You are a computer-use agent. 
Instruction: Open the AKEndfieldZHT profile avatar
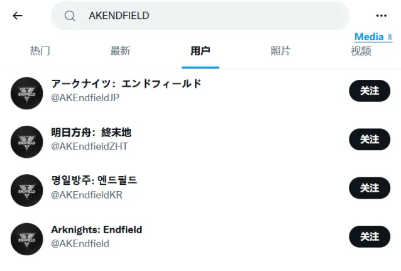pos(27,141)
